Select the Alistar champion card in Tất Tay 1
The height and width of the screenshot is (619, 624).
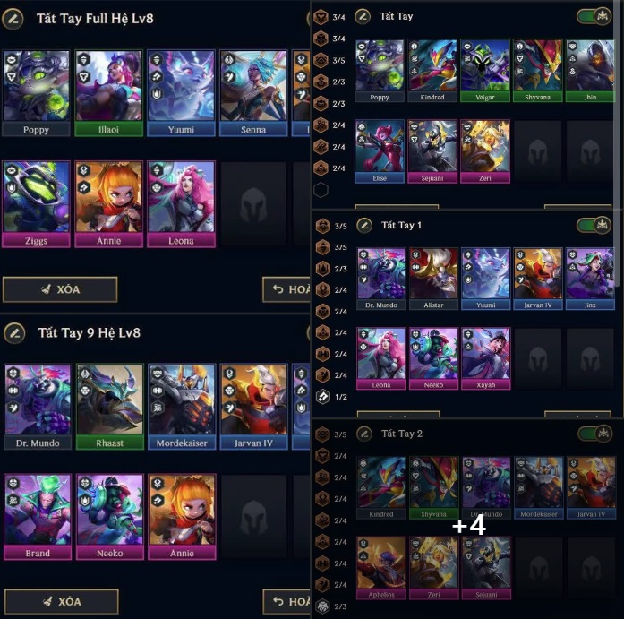(x=433, y=279)
